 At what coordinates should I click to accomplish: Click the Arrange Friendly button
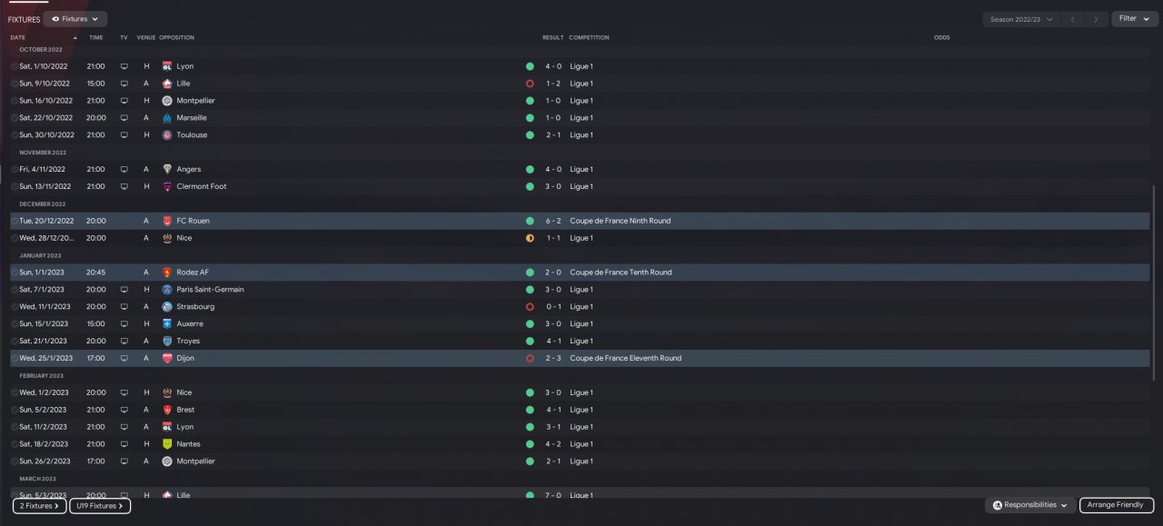[x=1117, y=505]
